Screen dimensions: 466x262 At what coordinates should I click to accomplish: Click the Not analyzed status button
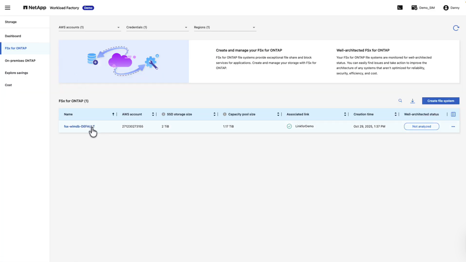(x=422, y=126)
